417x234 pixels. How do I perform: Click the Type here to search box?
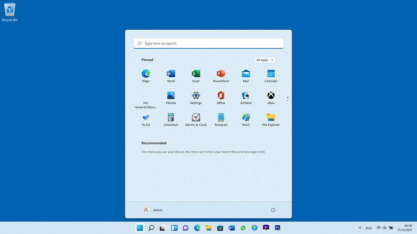(x=208, y=43)
